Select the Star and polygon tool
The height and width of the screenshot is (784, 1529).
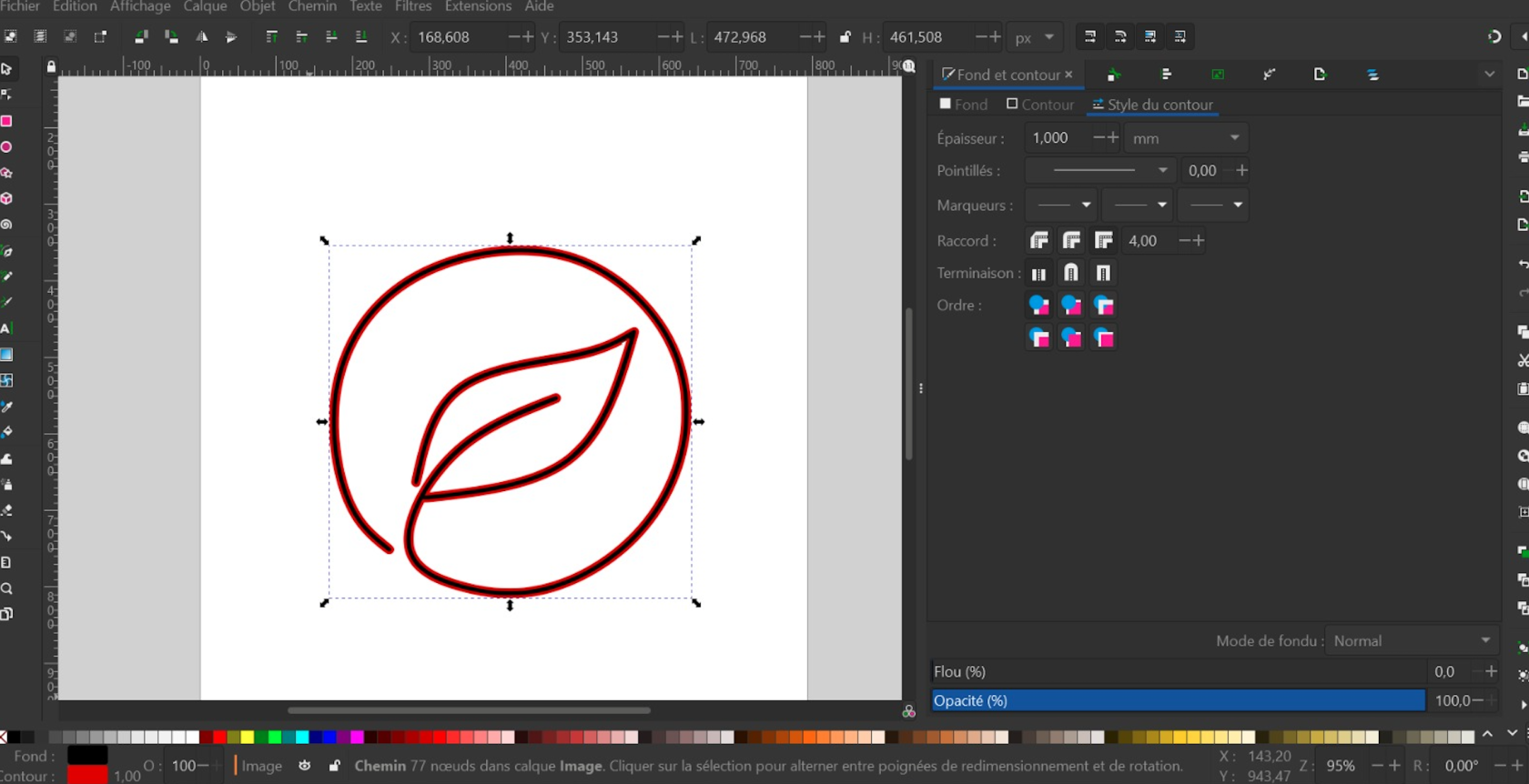(6, 173)
